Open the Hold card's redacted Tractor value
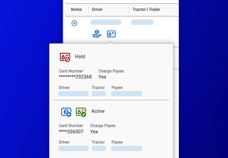This screenshot has width=228, height=158. pyautogui.click(x=99, y=93)
